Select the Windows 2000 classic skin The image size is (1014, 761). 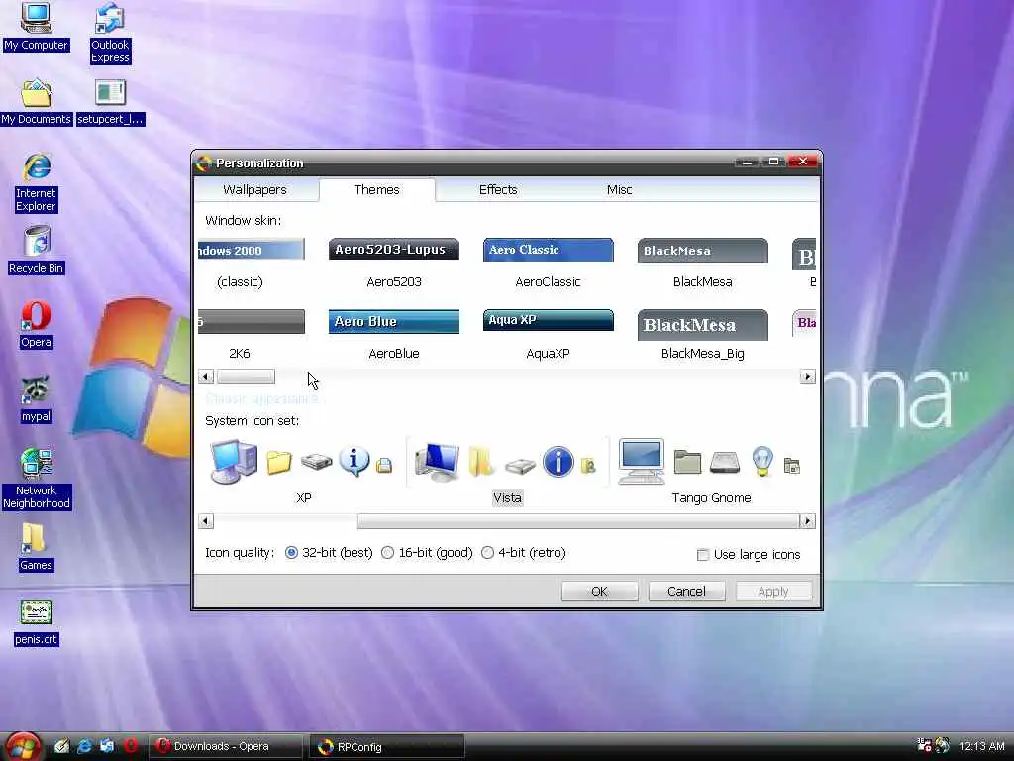pyautogui.click(x=251, y=264)
